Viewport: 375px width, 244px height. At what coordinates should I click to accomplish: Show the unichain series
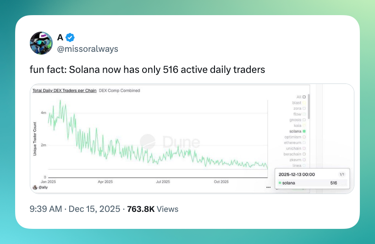click(x=304, y=149)
